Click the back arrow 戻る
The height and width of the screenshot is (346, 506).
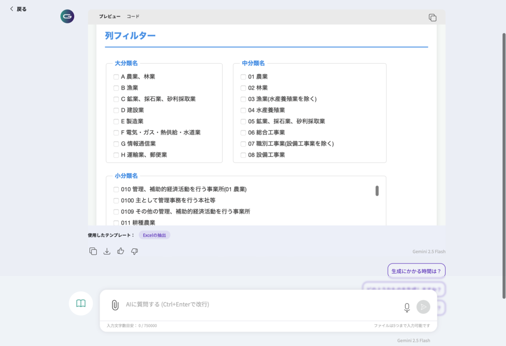pyautogui.click(x=18, y=9)
